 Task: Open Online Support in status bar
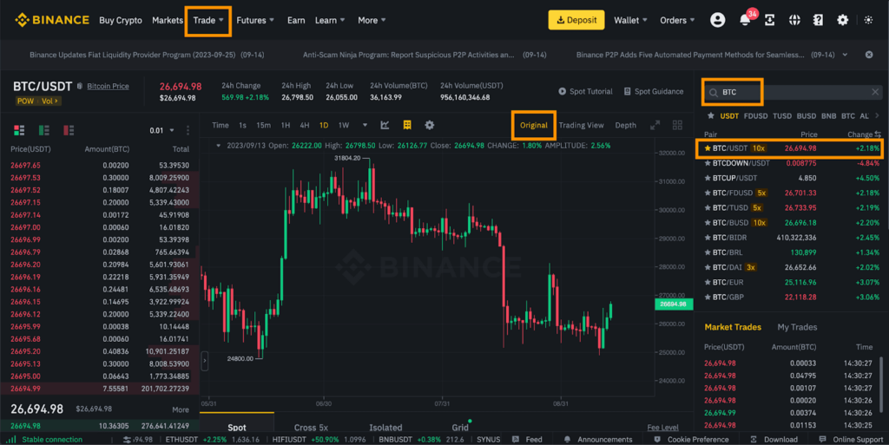[x=851, y=439]
